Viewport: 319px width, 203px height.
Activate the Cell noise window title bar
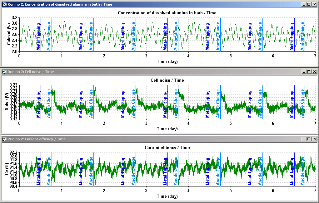tap(156, 72)
